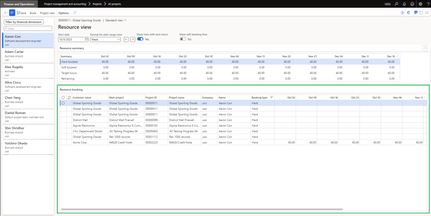The height and width of the screenshot is (216, 431).
Task: Open the settings gear in the top bar
Action: click(x=420, y=4)
